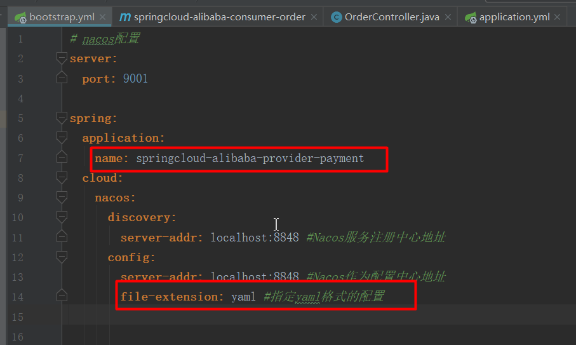Click fold end marker at file-extension line
The image size is (576, 345).
coord(62,295)
